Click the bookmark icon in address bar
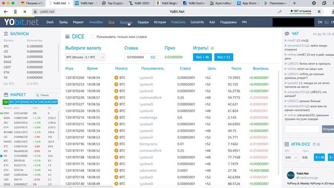The height and width of the screenshot is (188, 334). pos(319,11)
